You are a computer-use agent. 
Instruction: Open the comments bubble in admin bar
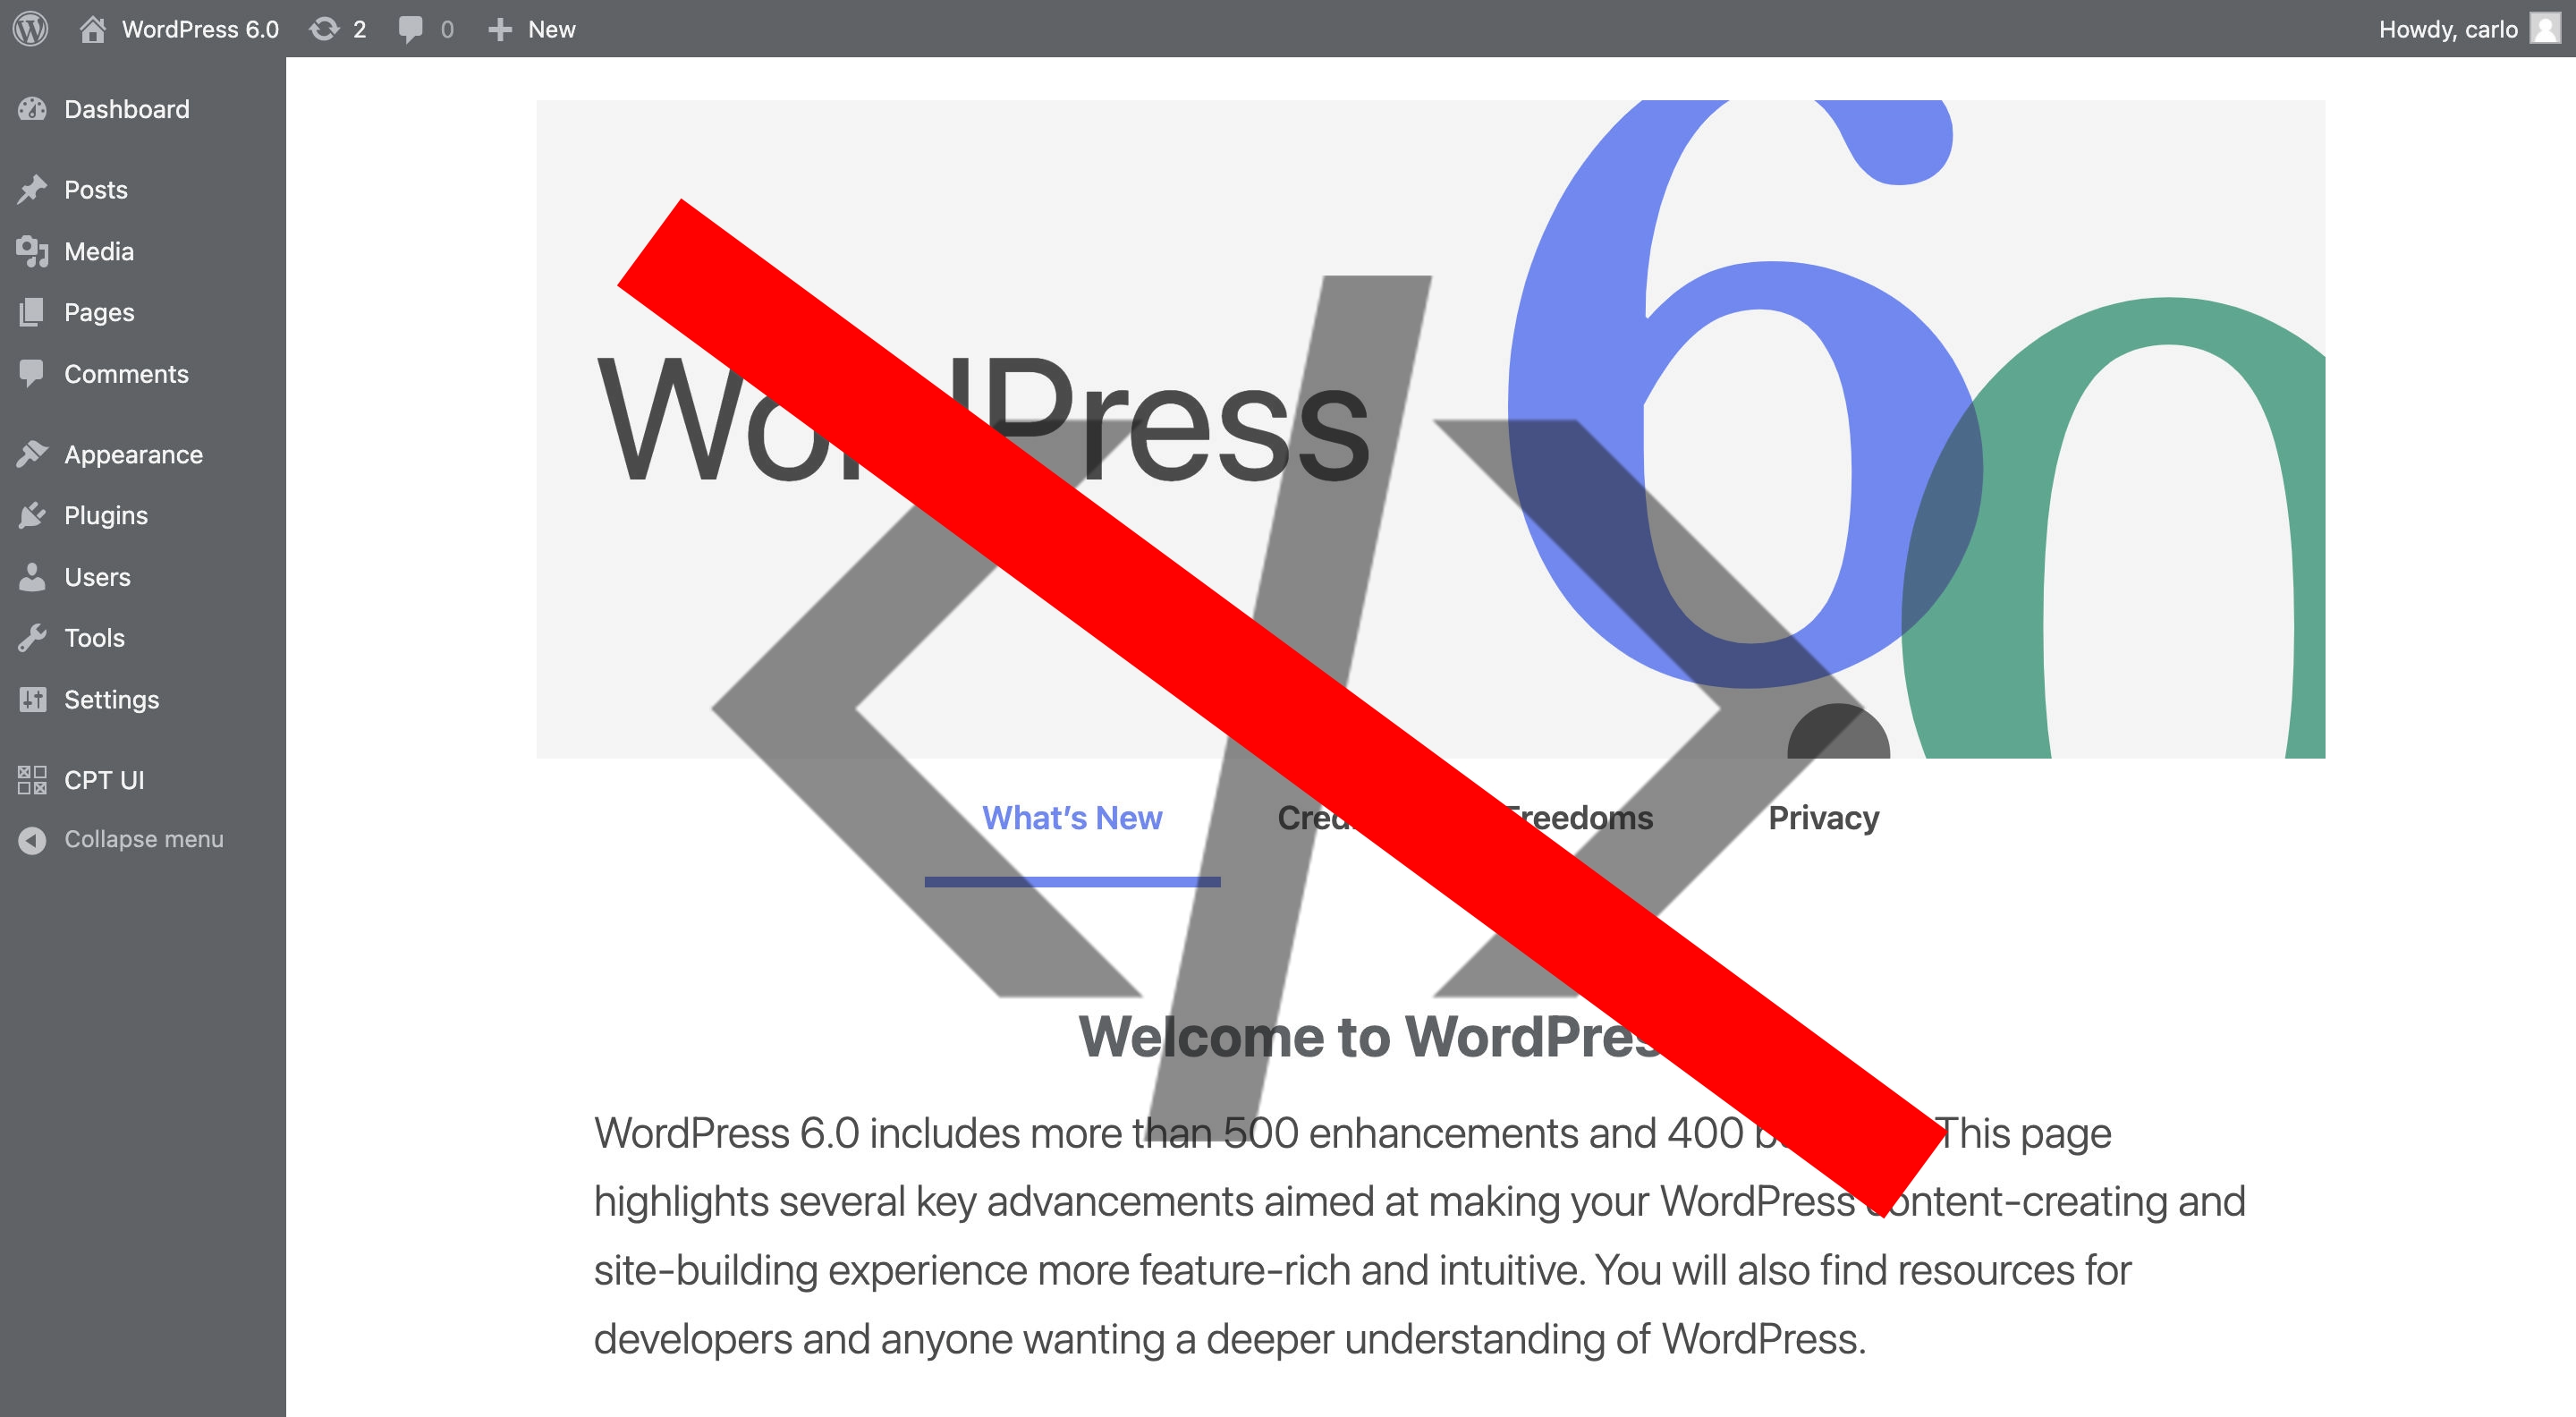410,29
